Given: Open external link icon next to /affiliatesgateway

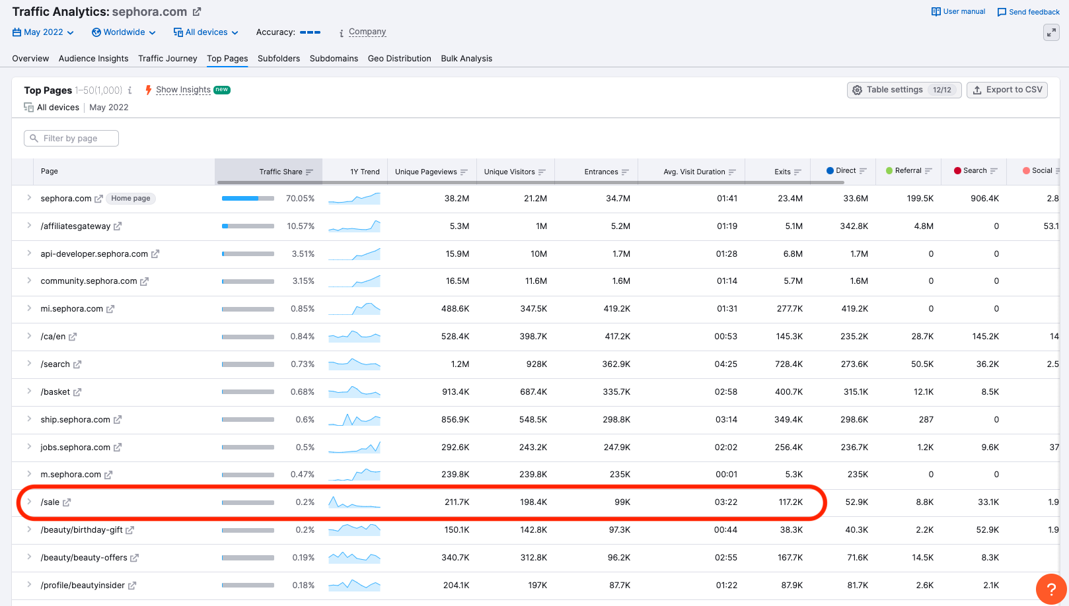Looking at the screenshot, I should coord(118,226).
